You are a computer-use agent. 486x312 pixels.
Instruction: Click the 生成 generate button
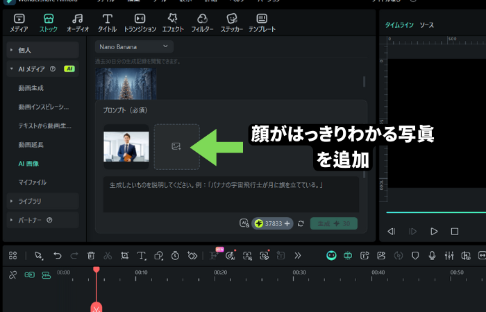pos(334,223)
